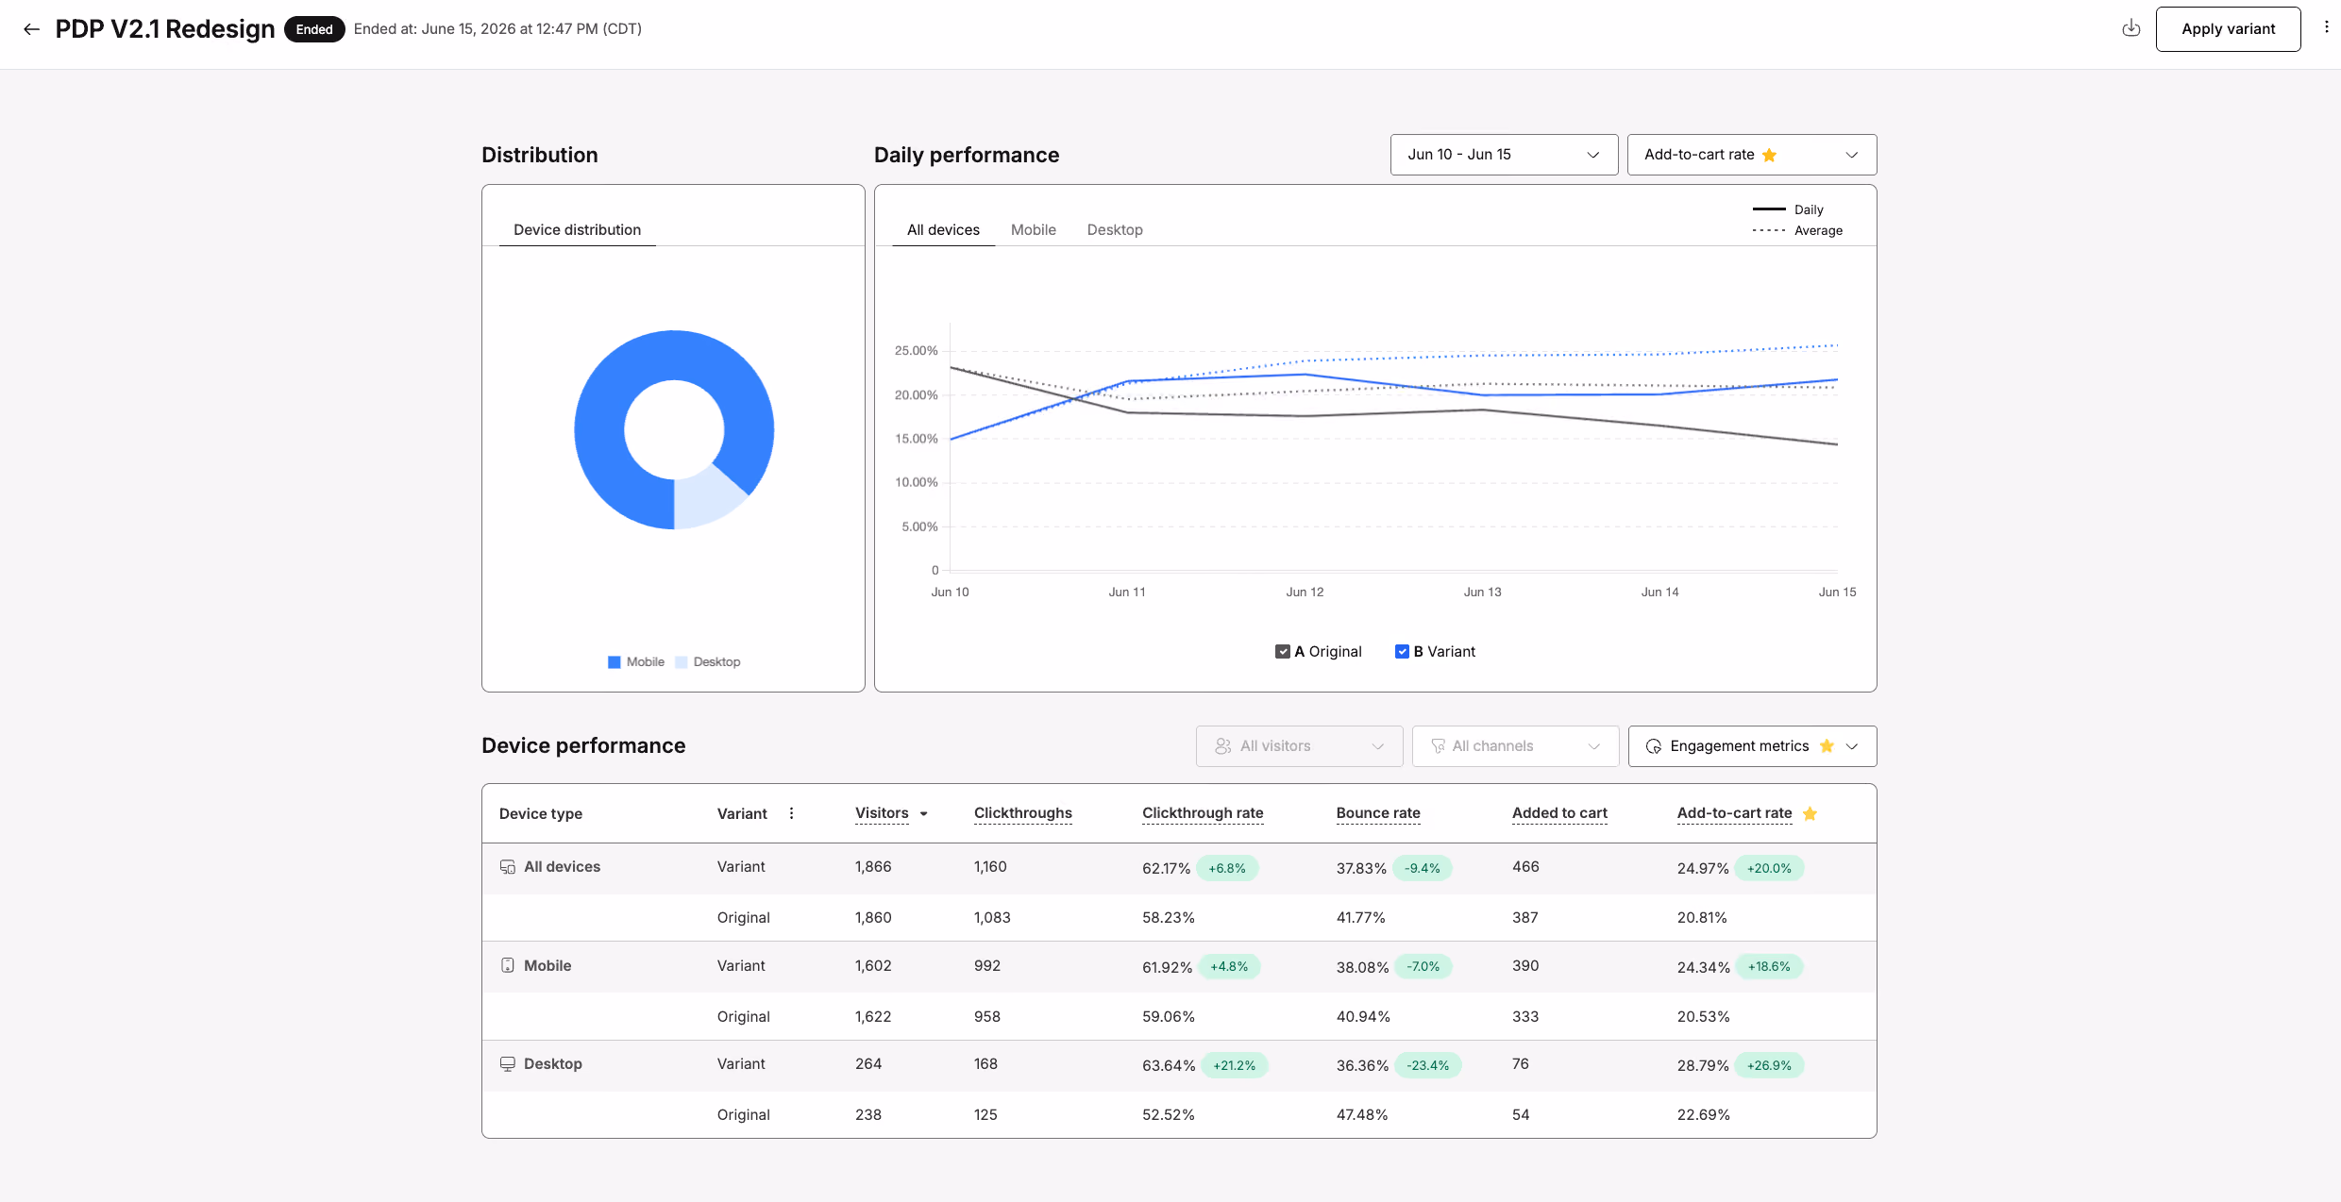Go back with the left arrow icon
Viewport: 2341px width, 1202px height.
[x=31, y=29]
